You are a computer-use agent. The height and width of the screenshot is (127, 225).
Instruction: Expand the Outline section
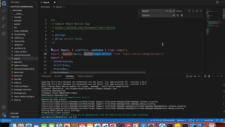click(14, 114)
